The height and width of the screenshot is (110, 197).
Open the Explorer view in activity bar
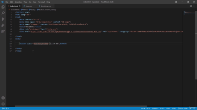[3, 7]
